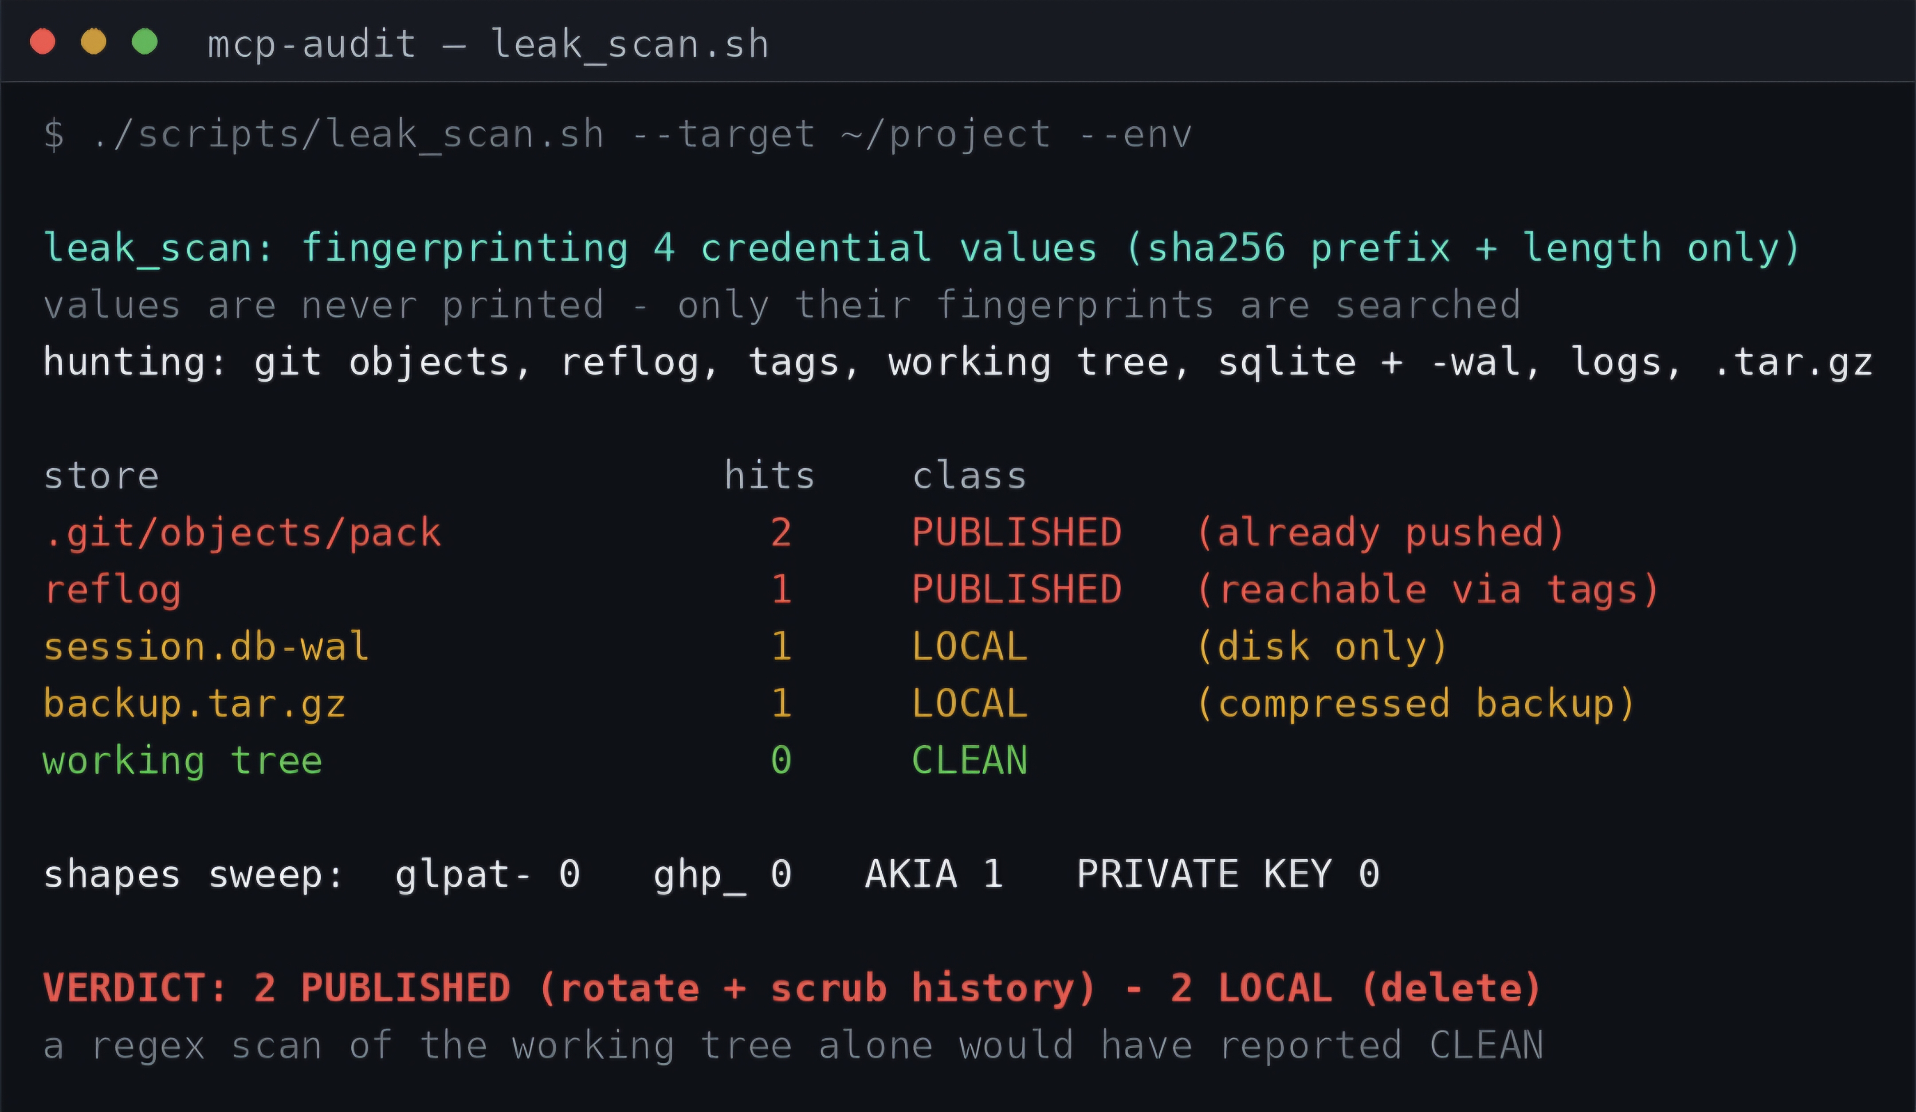This screenshot has width=1916, height=1112.
Task: Click the 'leak_scan: fingerprinting 4 credential values' line
Action: point(922,249)
